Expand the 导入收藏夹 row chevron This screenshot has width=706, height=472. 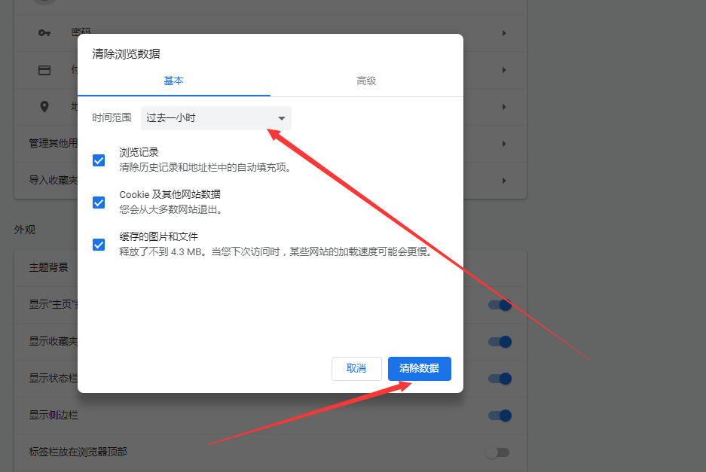(x=504, y=181)
